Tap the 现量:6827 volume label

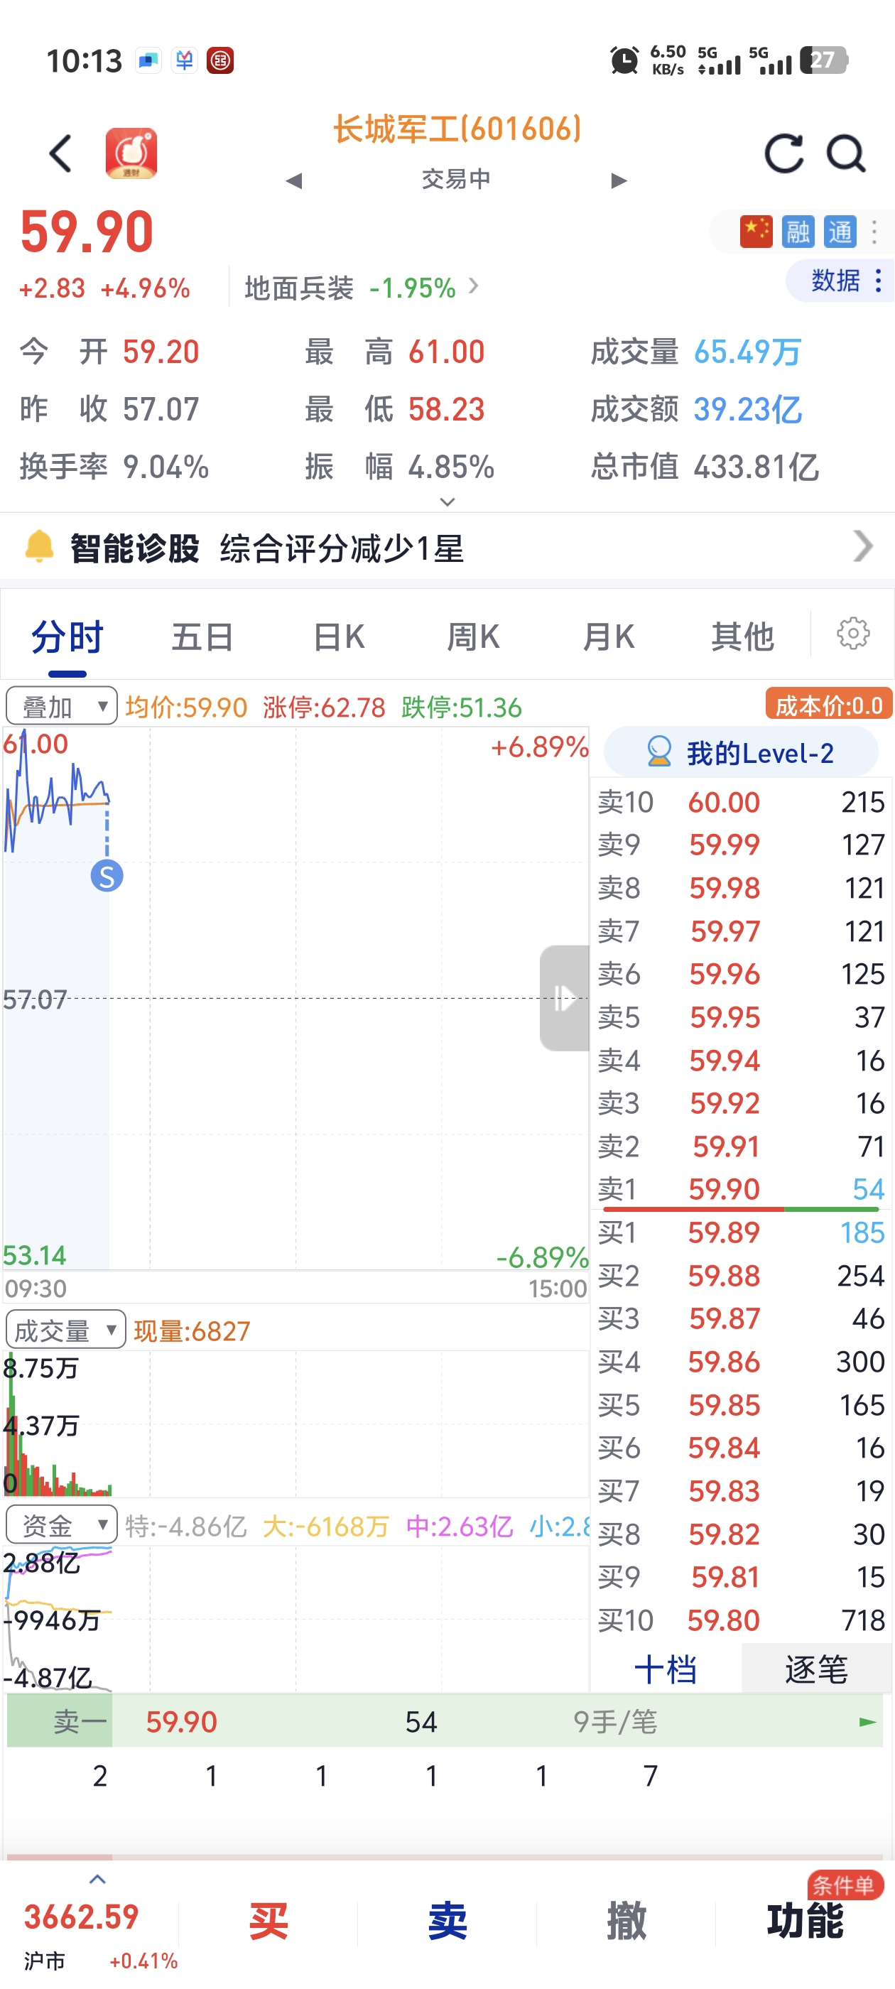[x=192, y=1331]
